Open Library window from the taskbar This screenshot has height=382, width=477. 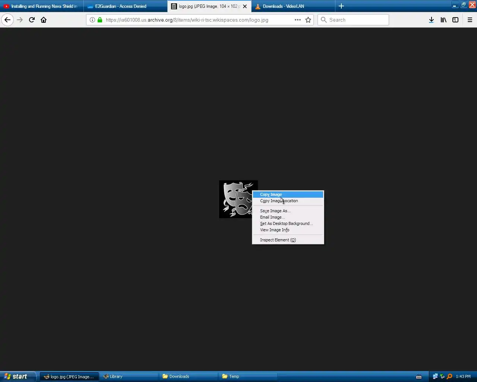pos(129,376)
